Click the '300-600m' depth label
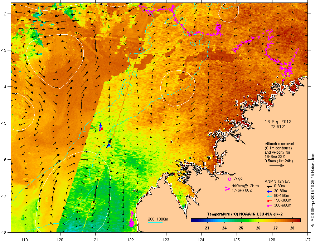 (x=282, y=205)
